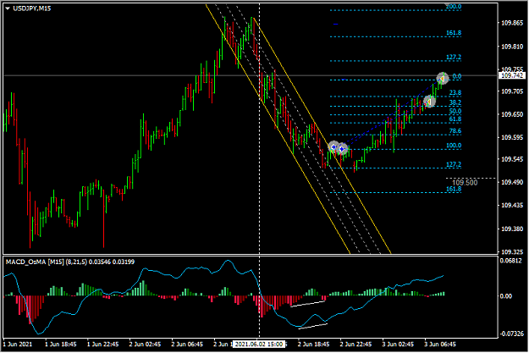529x353 pixels.
Task: Select the white divergence line under MACD curve
Action: coord(312,326)
